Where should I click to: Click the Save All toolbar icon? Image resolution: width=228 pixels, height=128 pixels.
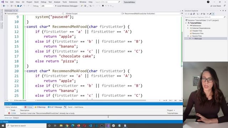[21, 6]
